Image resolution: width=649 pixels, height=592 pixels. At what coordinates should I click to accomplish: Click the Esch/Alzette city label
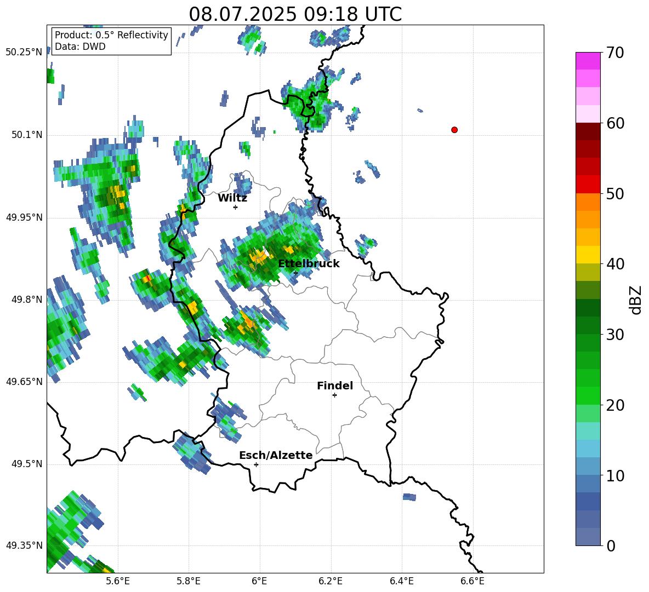276,455
